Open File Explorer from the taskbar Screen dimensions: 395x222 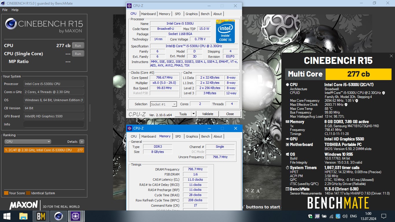23,216
